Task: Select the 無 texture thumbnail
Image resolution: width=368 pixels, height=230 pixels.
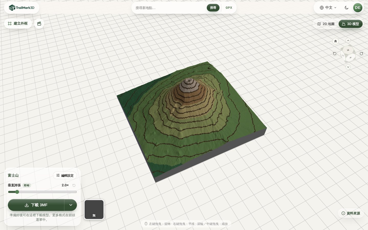Action: 94,210
